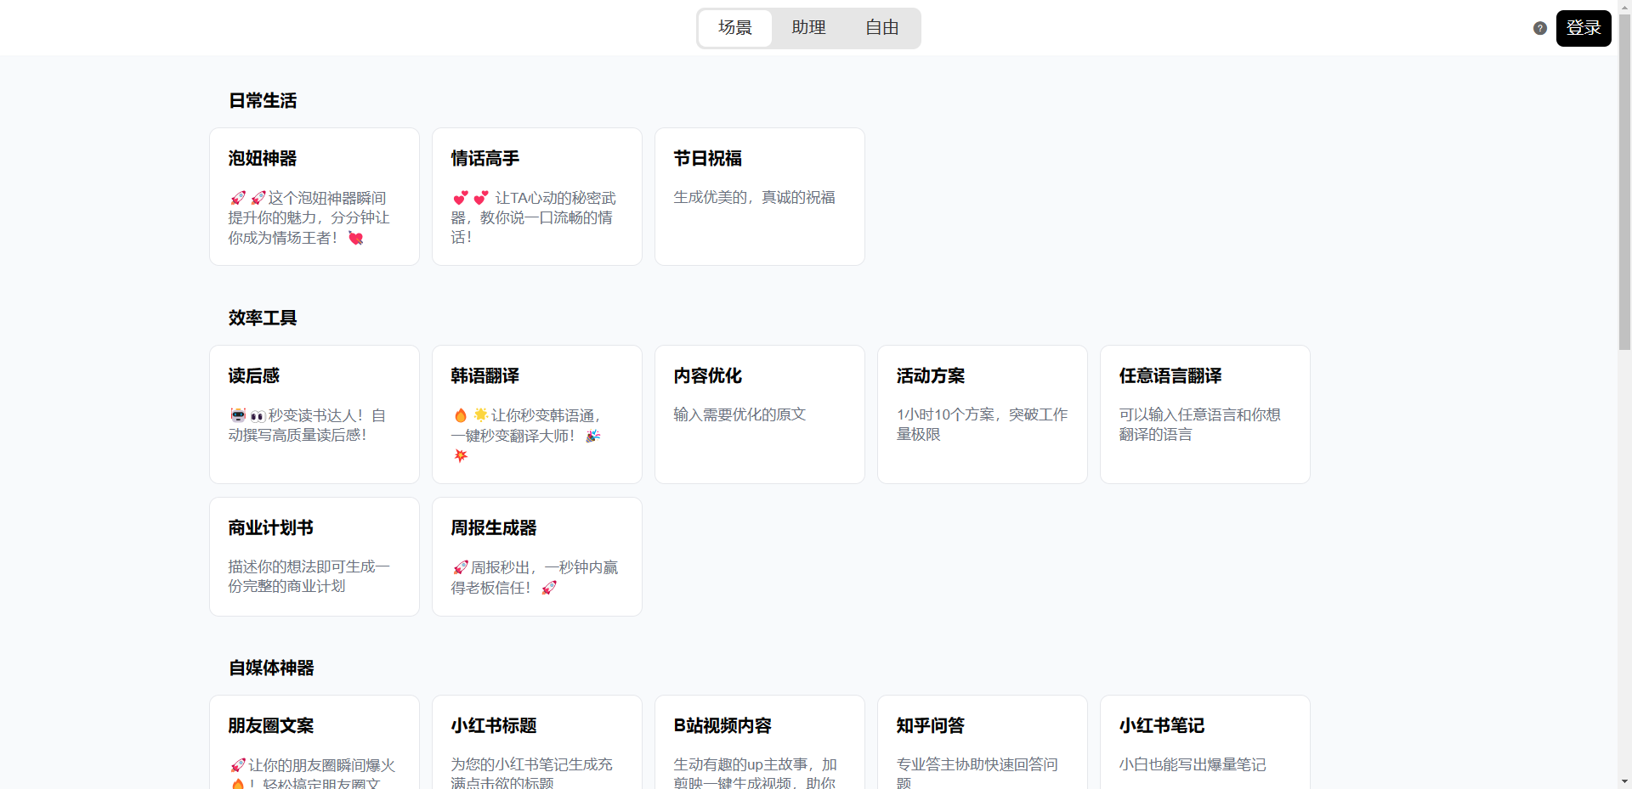Open the 知乎问答 card
This screenshot has height=789, width=1632.
tap(983, 742)
